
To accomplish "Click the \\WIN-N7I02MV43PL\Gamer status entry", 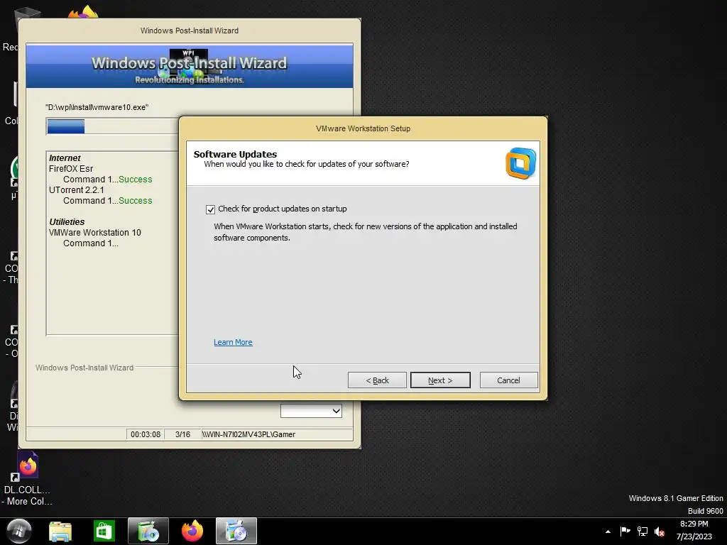I will coord(248,434).
